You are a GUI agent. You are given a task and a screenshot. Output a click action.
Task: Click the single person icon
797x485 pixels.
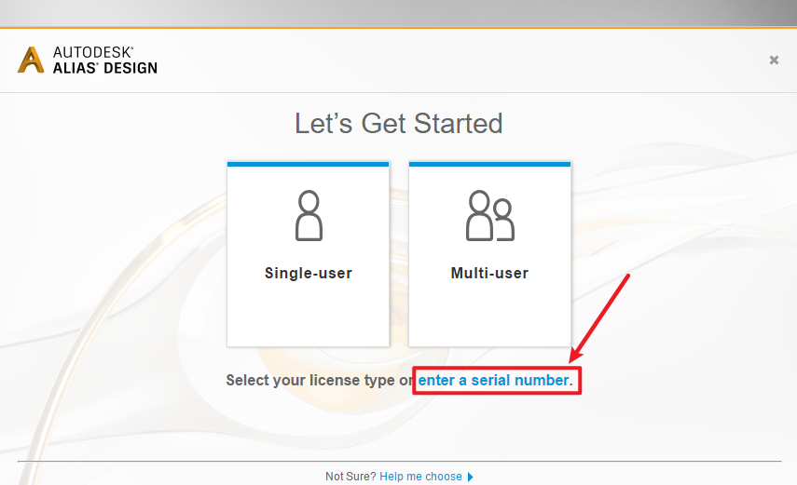click(309, 215)
